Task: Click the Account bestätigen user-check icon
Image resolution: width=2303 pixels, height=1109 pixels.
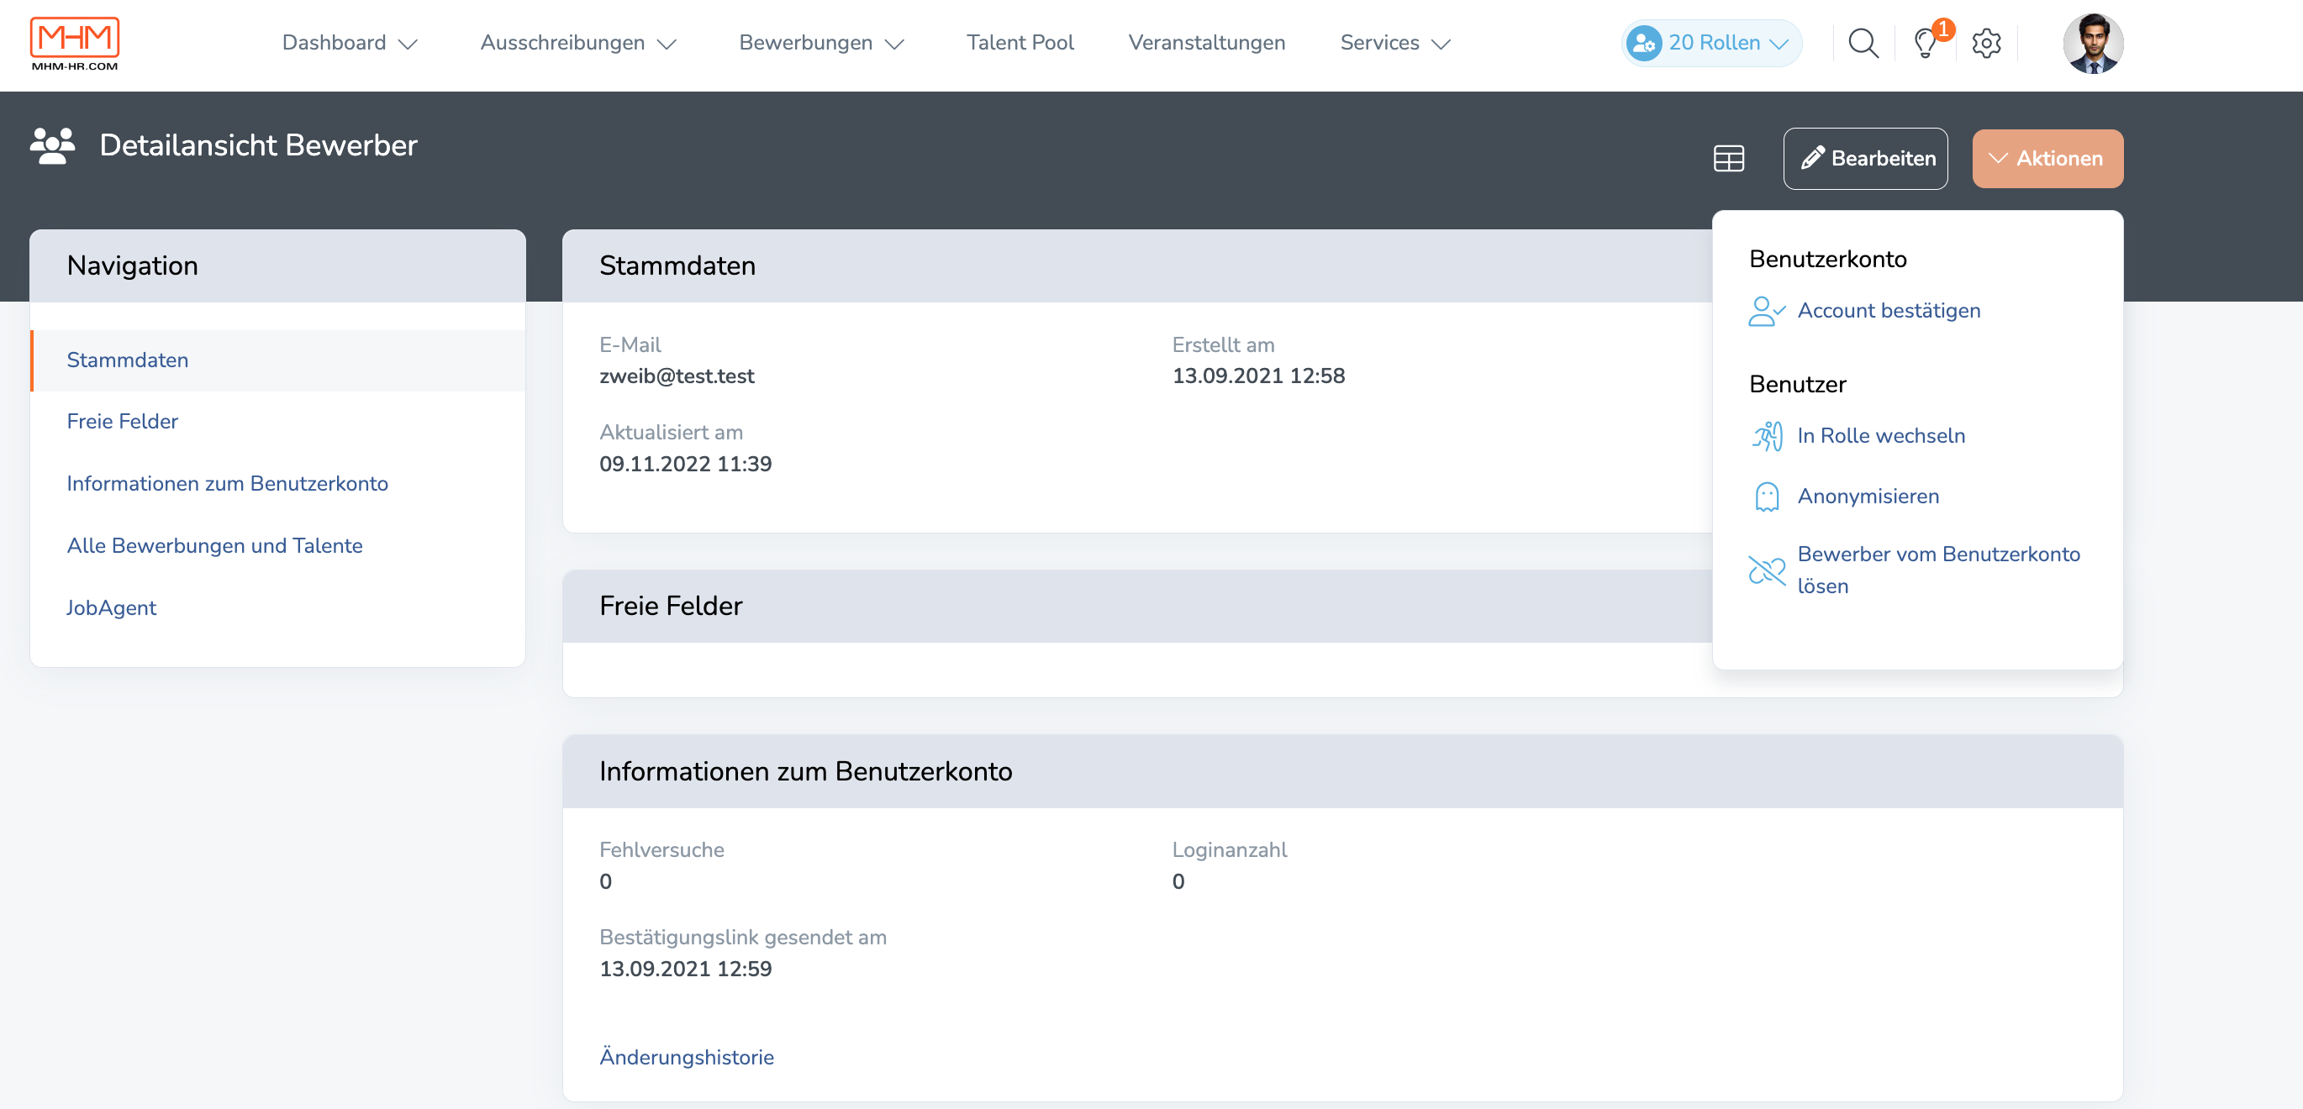Action: [x=1767, y=311]
